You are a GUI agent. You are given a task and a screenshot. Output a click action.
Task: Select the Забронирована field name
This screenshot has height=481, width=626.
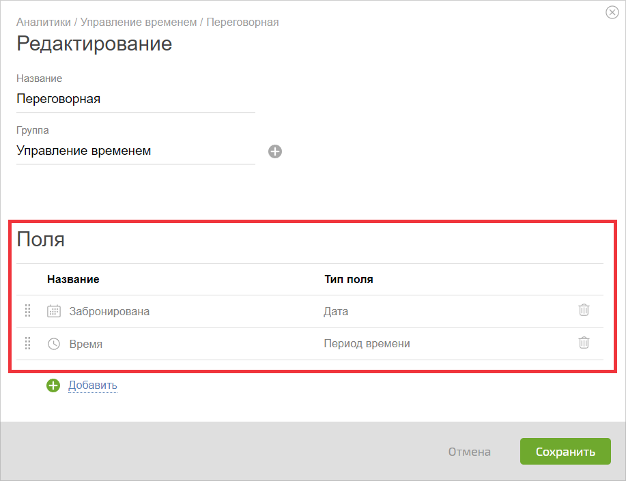pyautogui.click(x=109, y=311)
